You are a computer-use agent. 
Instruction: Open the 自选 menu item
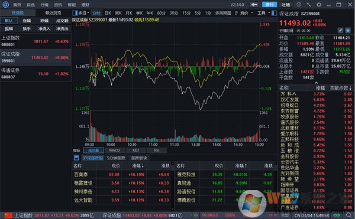point(31,5)
